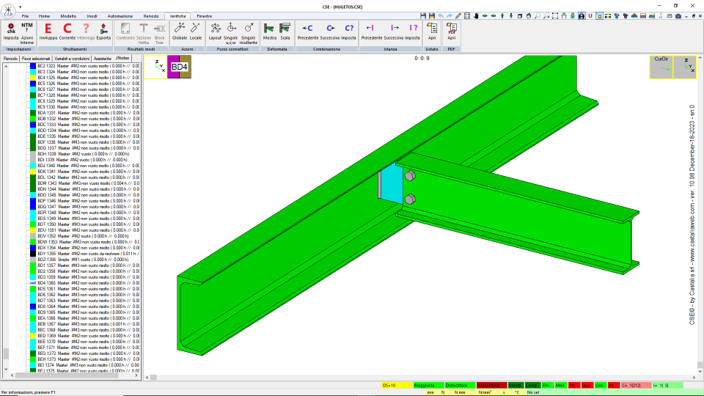This screenshot has width=704, height=396.
Task: Show Singoli risultante connector forces
Action: point(249,33)
